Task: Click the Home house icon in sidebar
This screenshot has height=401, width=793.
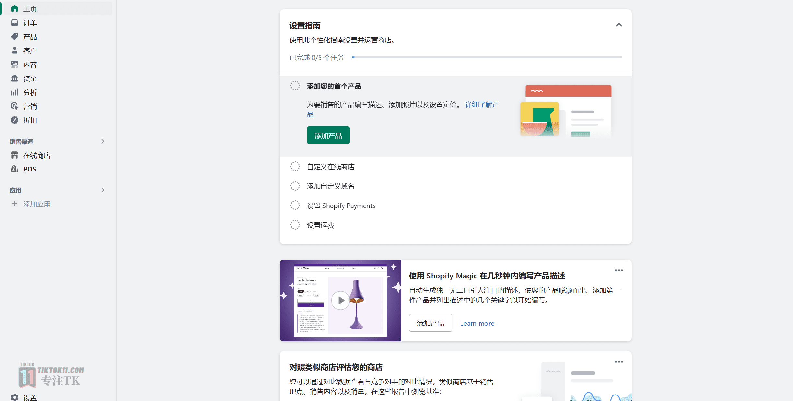Action: (x=15, y=9)
